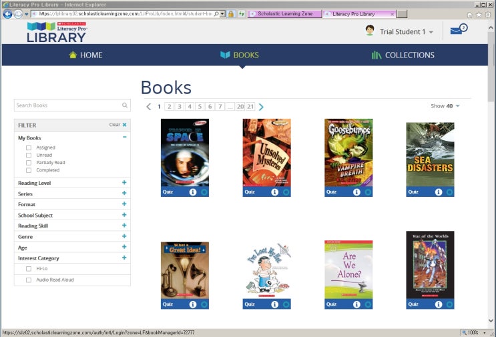Jump to page 5 of books
The image size is (496, 337).
[x=200, y=107]
